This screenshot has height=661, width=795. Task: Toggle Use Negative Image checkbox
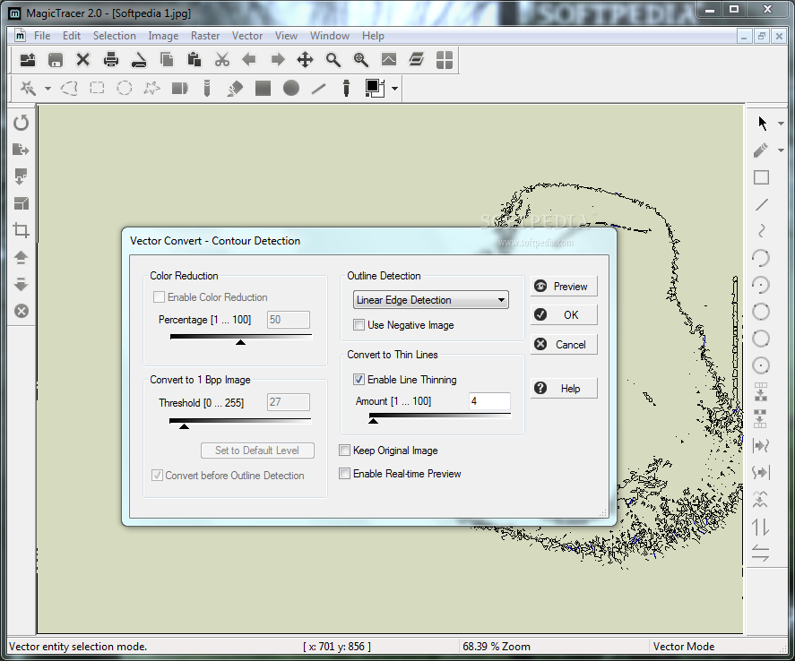(x=359, y=324)
